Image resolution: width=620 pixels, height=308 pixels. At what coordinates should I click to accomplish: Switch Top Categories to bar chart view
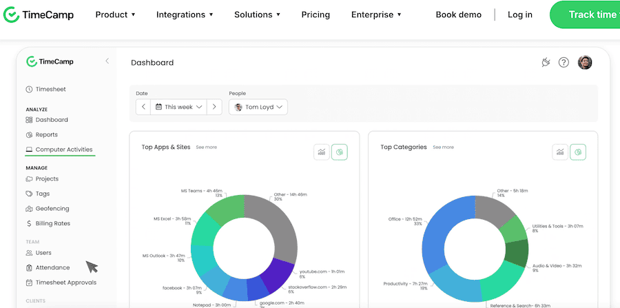pos(560,152)
